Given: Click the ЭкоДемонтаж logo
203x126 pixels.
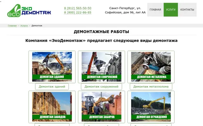Looking at the screenshot, I should tap(29, 10).
